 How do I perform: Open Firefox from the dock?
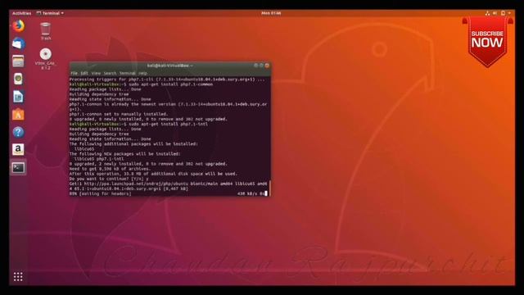point(18,25)
